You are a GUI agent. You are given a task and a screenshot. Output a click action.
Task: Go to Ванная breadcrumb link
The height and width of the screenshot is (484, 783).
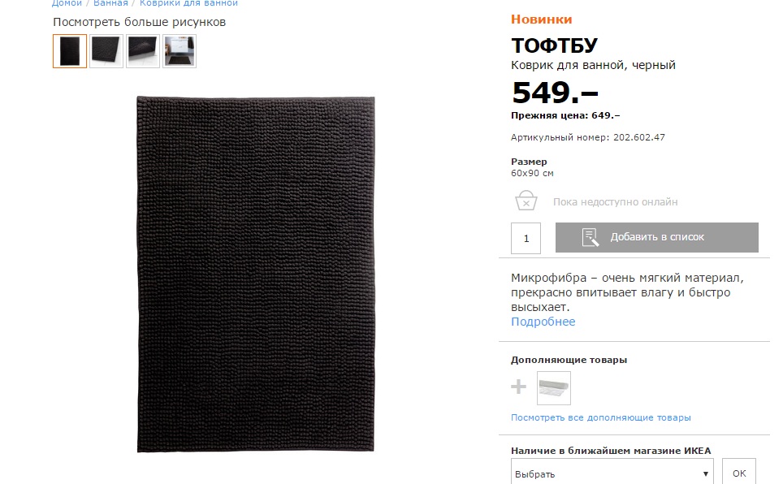coord(110,3)
